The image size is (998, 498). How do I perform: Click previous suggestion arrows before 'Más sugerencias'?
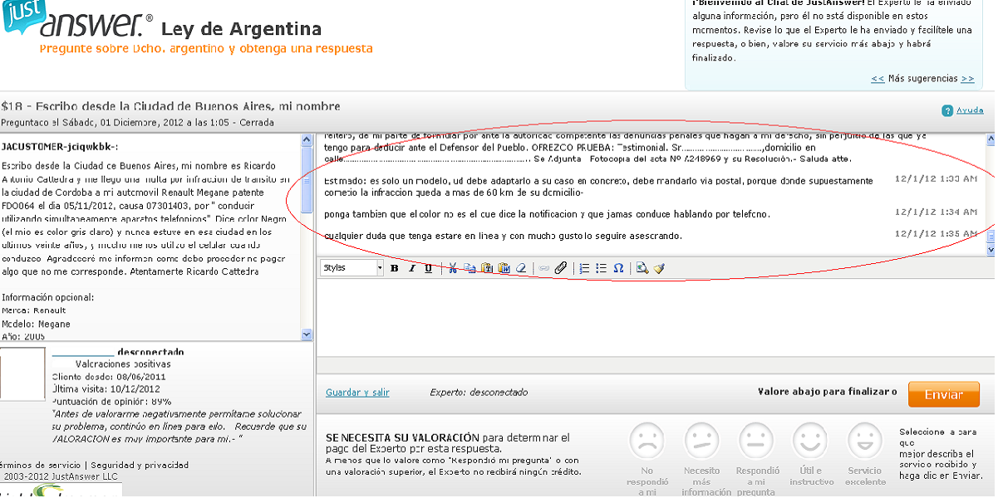pos(878,79)
